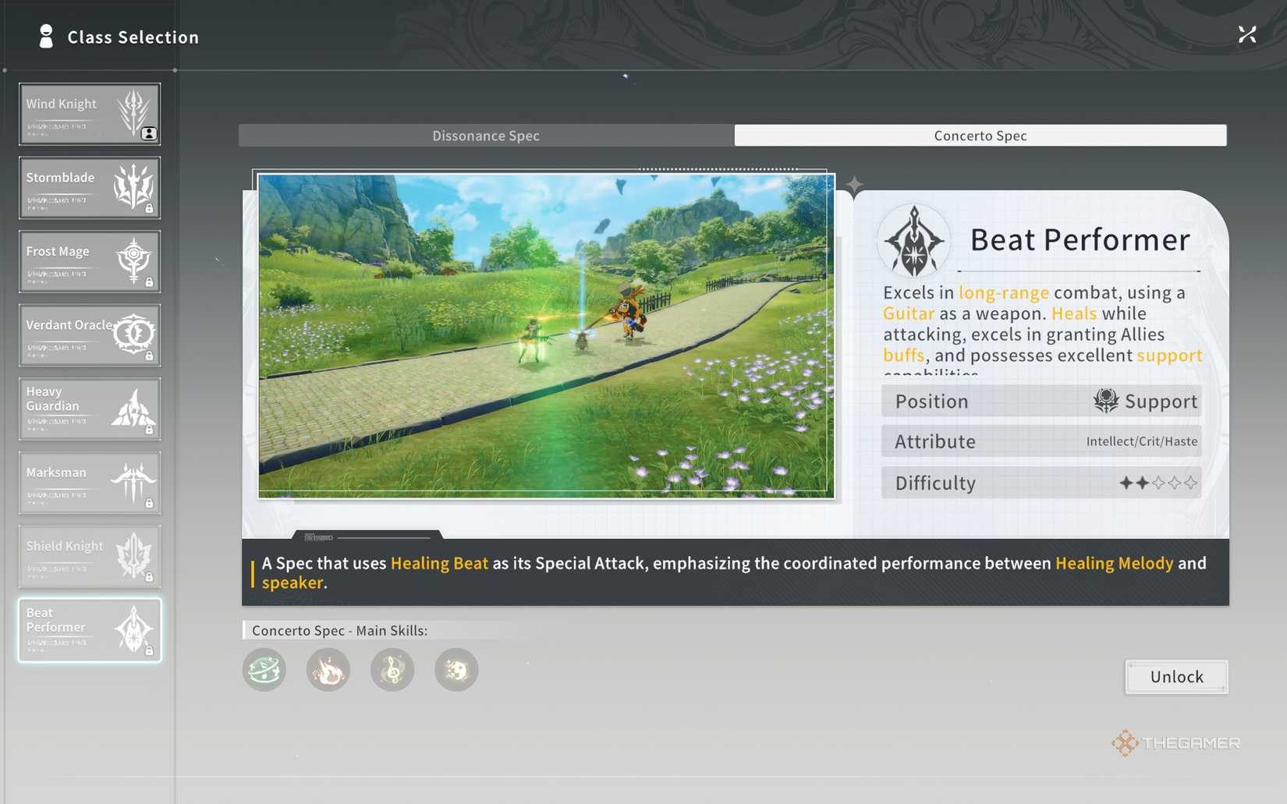Choose the Stormblade class card

pos(90,188)
